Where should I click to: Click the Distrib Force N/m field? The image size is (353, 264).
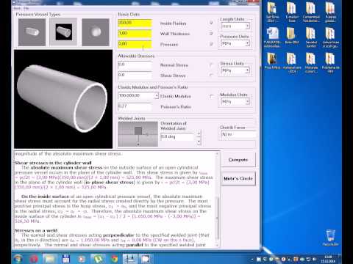[238, 134]
